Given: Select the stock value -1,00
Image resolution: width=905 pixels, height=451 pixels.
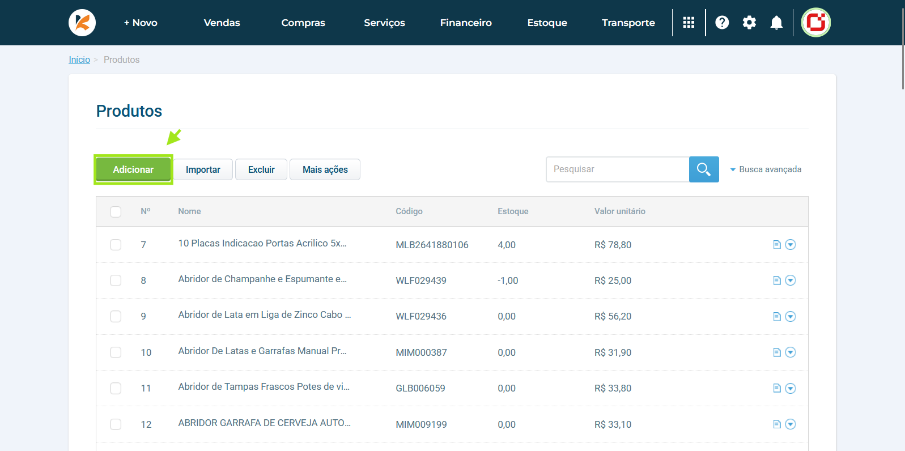Looking at the screenshot, I should point(508,280).
